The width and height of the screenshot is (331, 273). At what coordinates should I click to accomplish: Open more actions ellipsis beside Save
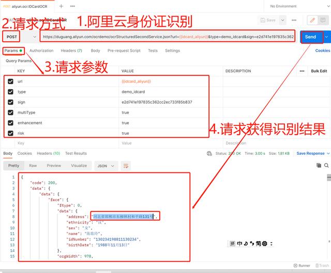[294, 20]
